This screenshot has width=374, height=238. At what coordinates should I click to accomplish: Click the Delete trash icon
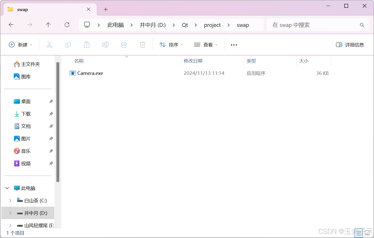point(143,45)
